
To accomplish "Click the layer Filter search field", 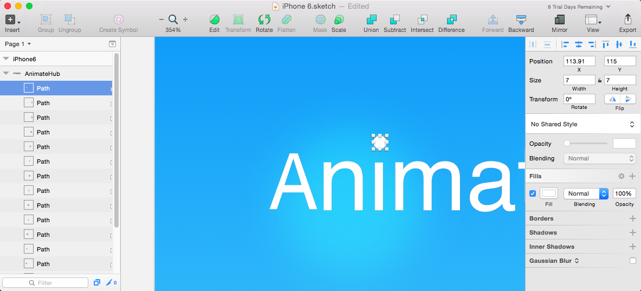I will pos(45,283).
